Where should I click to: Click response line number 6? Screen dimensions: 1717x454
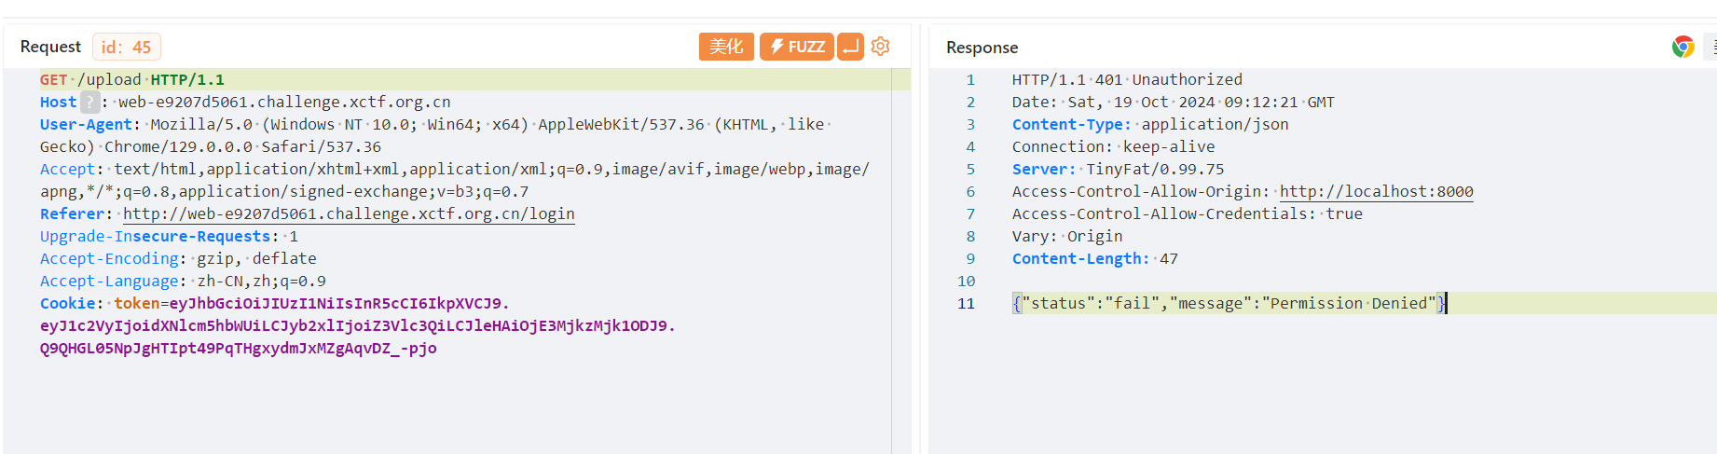tap(970, 191)
